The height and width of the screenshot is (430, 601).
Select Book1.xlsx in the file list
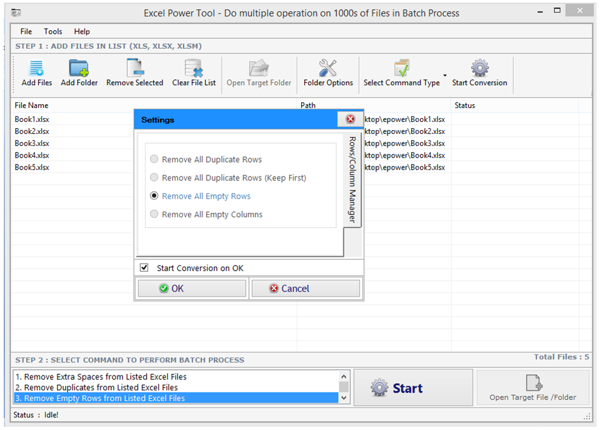tap(32, 119)
